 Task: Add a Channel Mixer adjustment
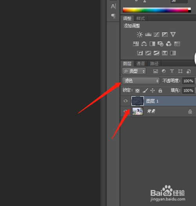pyautogui.click(x=169, y=43)
